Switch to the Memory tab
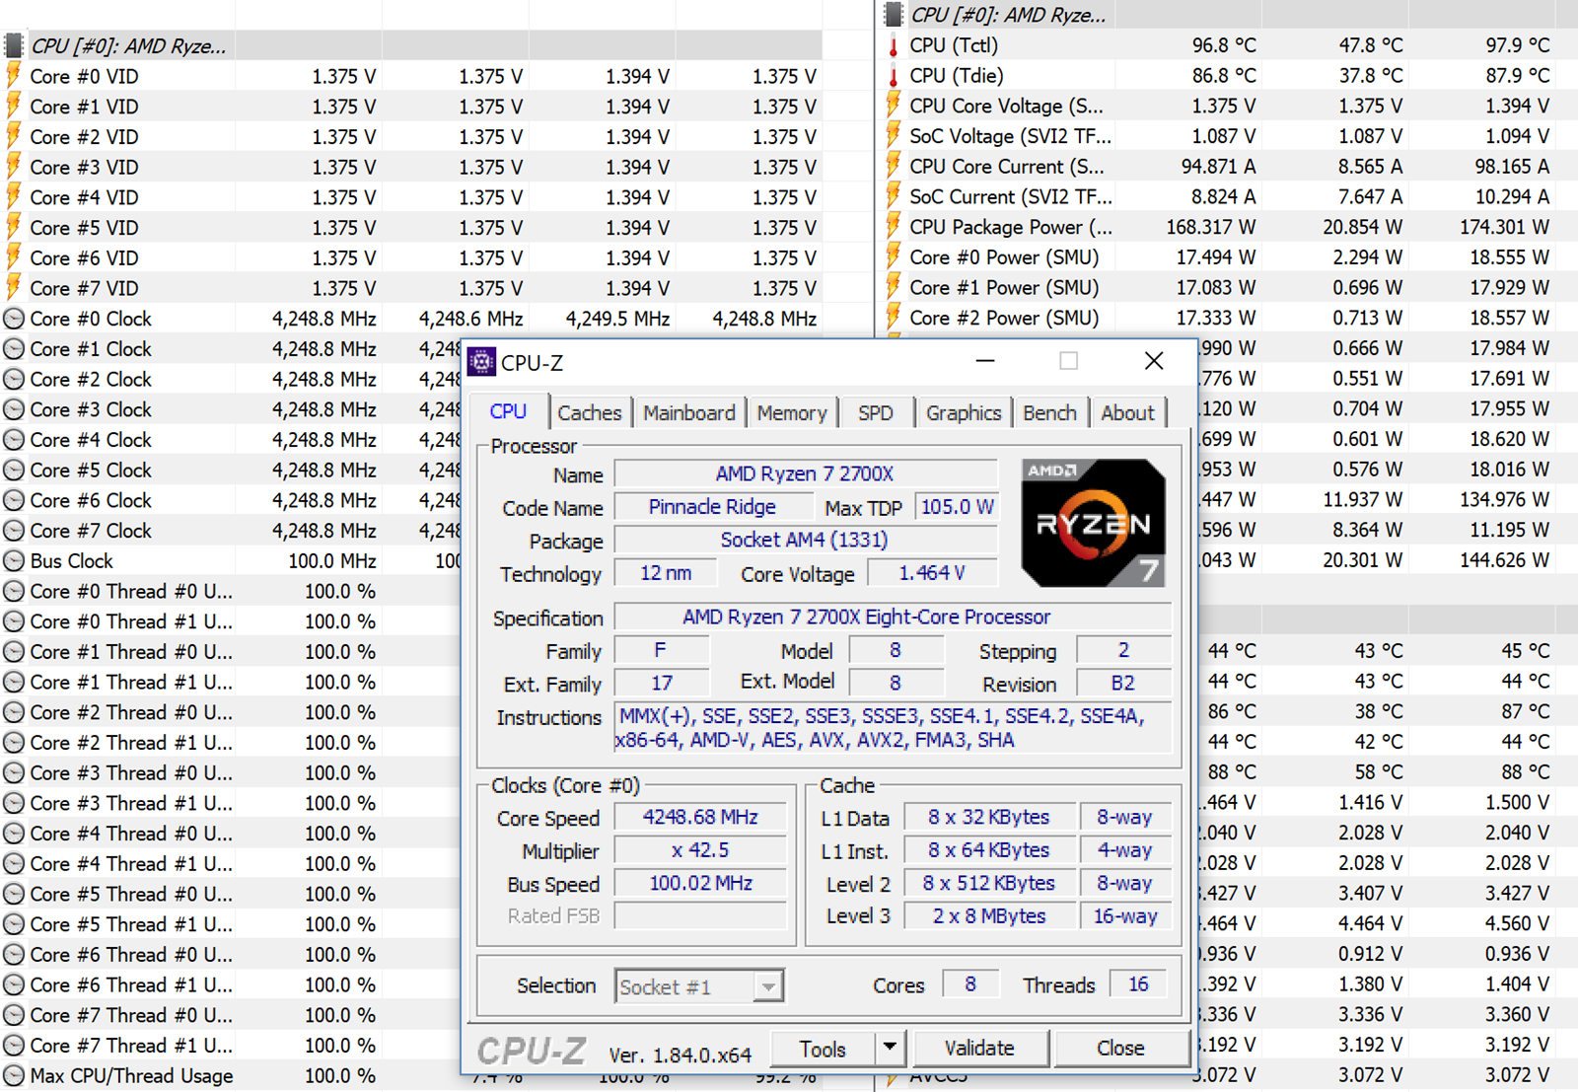This screenshot has height=1092, width=1578. [x=792, y=413]
